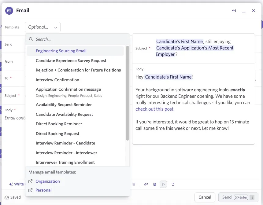
Task: Choose Candidate Experience Survey Request template
Action: [75, 61]
